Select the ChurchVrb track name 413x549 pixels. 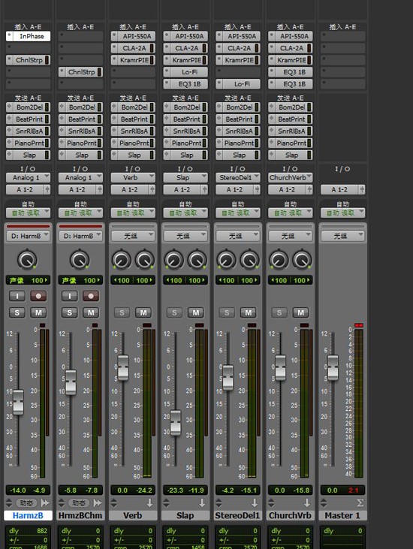click(x=290, y=515)
